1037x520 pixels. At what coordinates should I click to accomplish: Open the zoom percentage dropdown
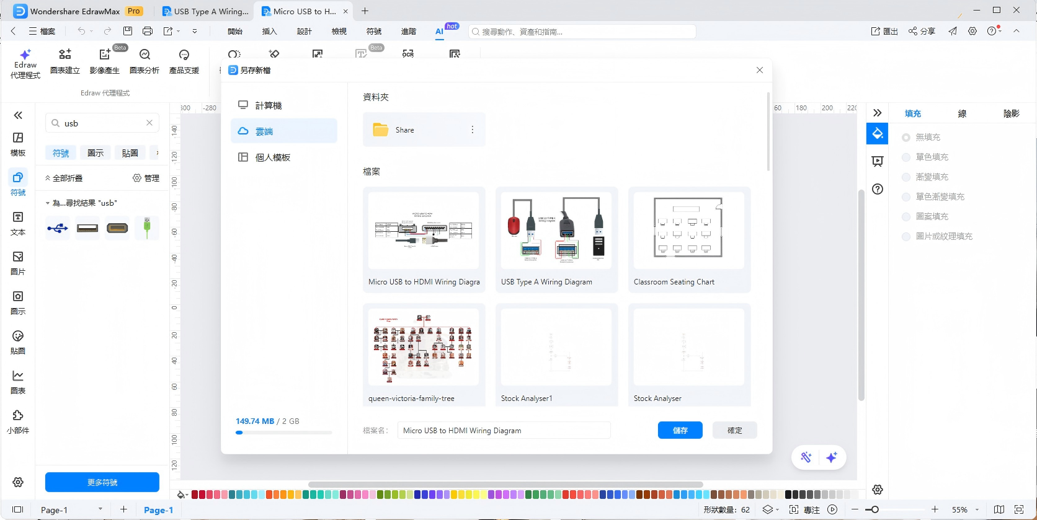(977, 509)
